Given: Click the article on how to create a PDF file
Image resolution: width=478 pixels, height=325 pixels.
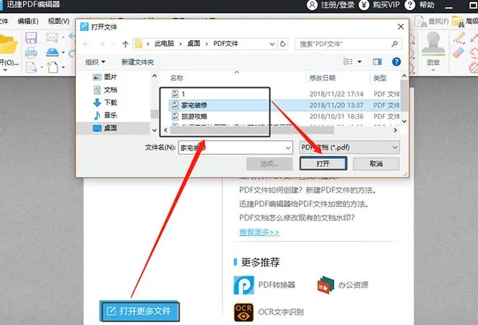Looking at the screenshot, I should [x=308, y=190].
